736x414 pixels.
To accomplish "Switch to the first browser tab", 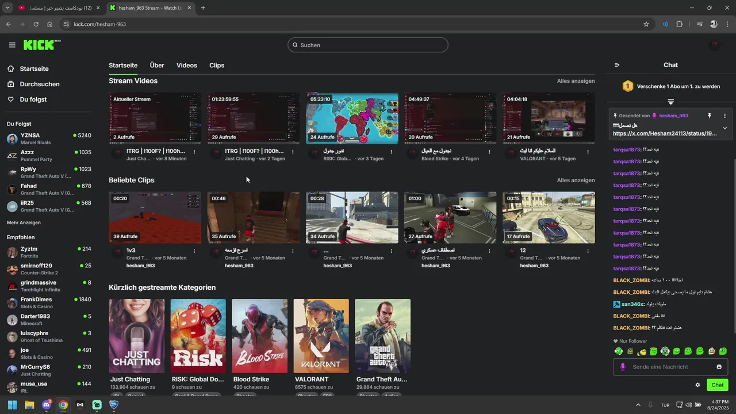I will tap(59, 7).
